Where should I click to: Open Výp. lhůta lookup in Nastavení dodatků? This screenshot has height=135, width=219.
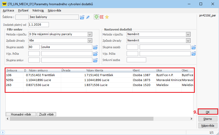(x=194, y=54)
